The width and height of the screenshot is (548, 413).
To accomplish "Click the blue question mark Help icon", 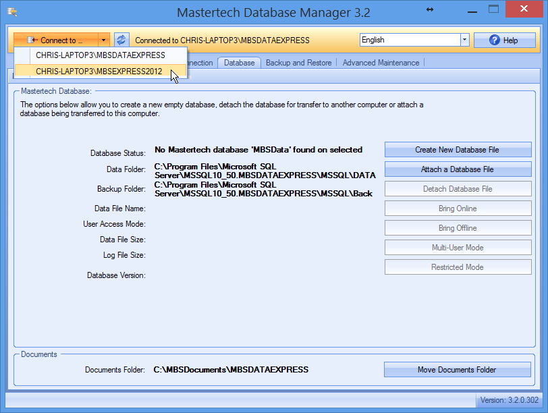I will pos(494,40).
